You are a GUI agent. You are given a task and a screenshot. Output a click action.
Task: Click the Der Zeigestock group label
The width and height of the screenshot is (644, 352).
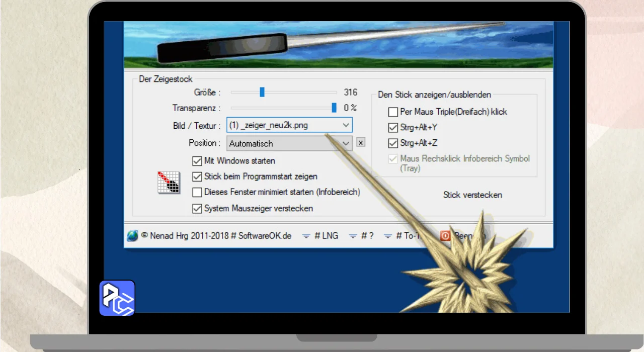[x=166, y=79]
